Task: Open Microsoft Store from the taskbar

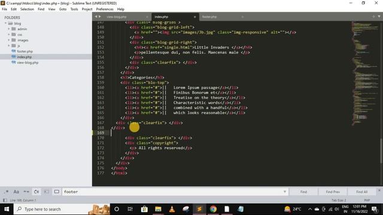Action: [144, 209]
